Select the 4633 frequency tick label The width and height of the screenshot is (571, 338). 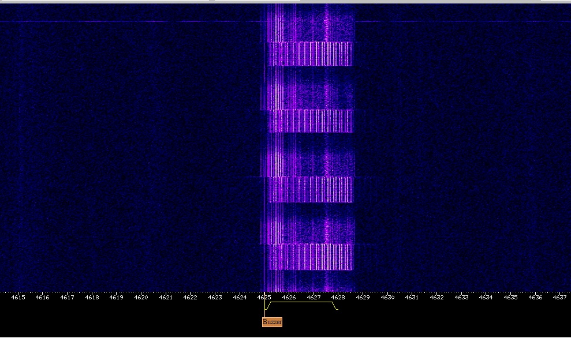pyautogui.click(x=461, y=298)
